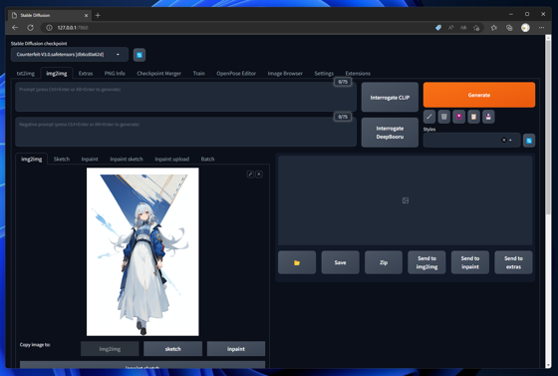Click the empty output gallery image icon
The image size is (558, 376).
[x=406, y=200]
